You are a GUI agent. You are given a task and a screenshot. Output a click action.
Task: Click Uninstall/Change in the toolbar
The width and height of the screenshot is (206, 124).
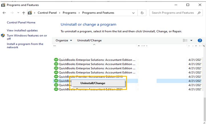tap(89, 40)
